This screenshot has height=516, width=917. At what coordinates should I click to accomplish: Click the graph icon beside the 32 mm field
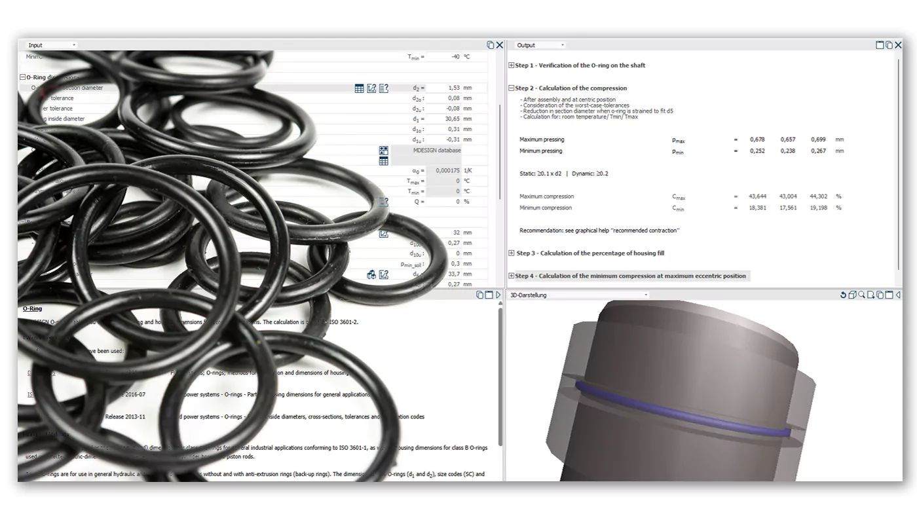384,233
